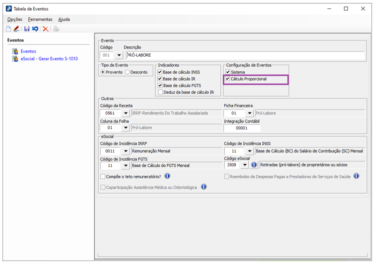Open eSocial - Gerar Evento S-1010 link

(49, 58)
